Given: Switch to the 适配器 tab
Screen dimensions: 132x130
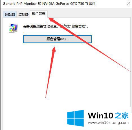Looking at the screenshot, I should point(10,14).
